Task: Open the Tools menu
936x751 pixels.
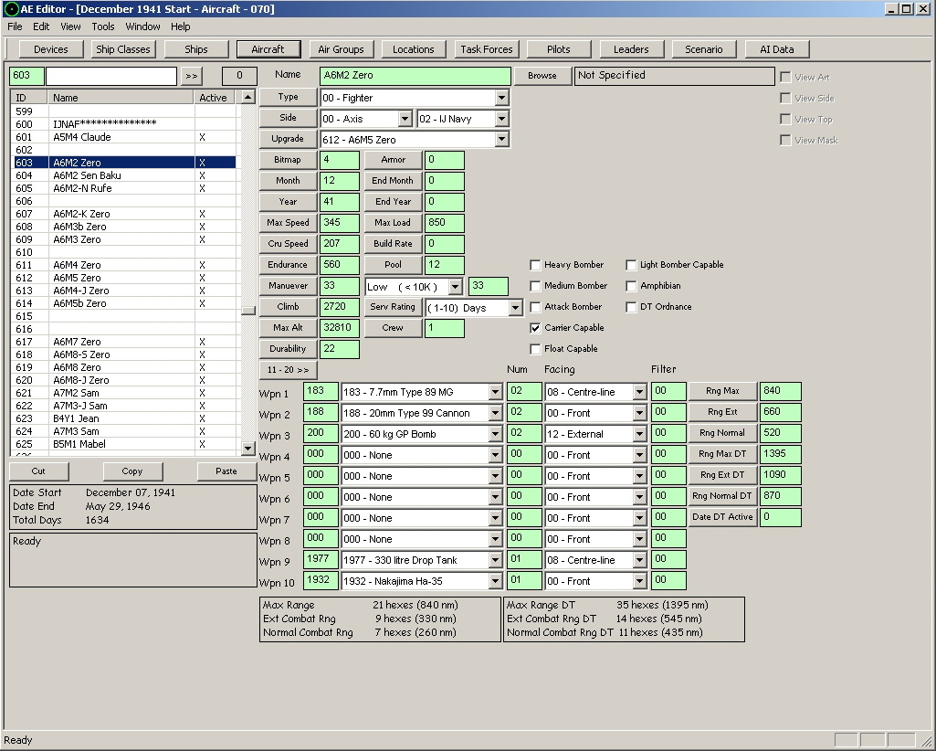Action: pyautogui.click(x=102, y=26)
